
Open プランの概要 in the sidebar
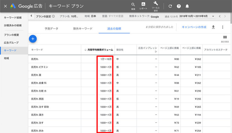click(x=11, y=35)
